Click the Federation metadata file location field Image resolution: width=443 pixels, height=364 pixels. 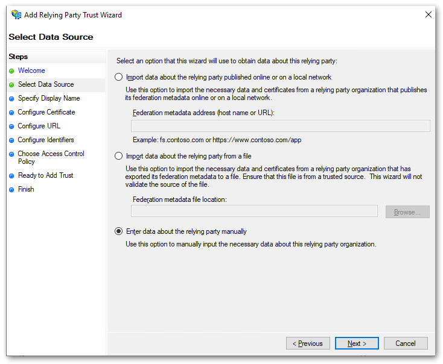click(x=254, y=211)
